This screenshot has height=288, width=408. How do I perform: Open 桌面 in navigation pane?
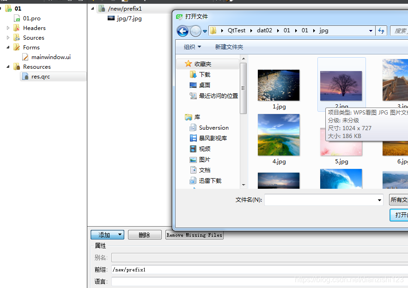[x=205, y=85]
